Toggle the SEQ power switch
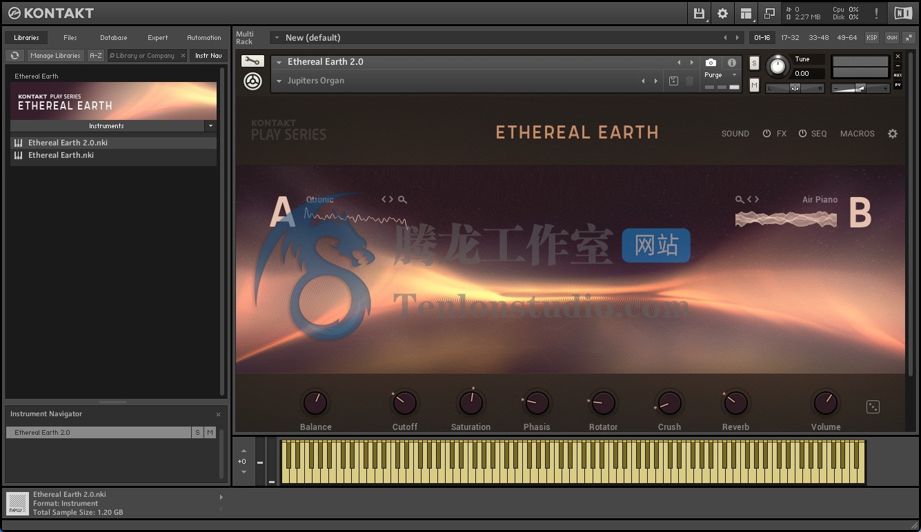 click(x=802, y=134)
